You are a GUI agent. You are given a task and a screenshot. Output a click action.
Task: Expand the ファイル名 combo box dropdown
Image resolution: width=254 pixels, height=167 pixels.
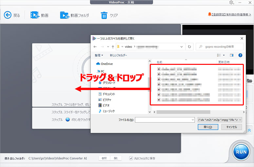click(193, 120)
